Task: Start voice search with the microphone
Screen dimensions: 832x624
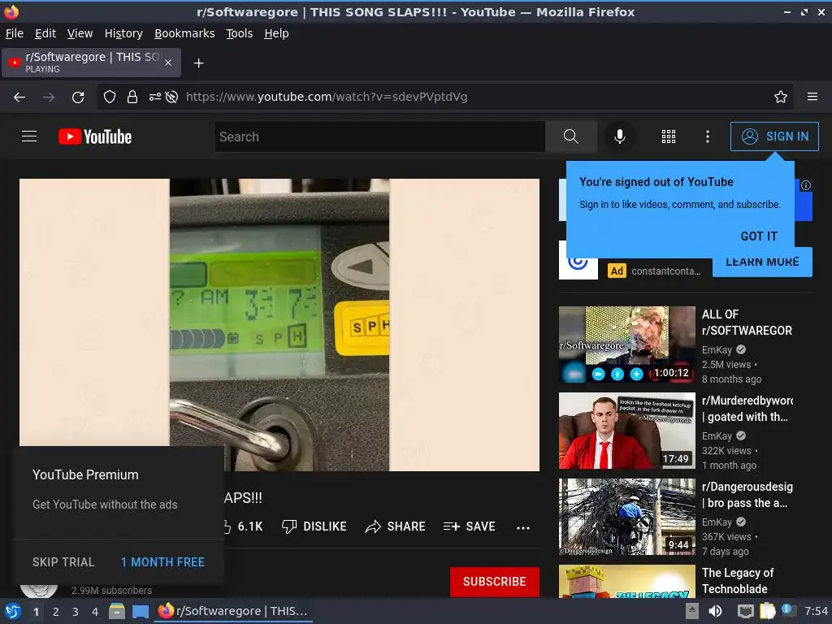Action: tap(619, 136)
